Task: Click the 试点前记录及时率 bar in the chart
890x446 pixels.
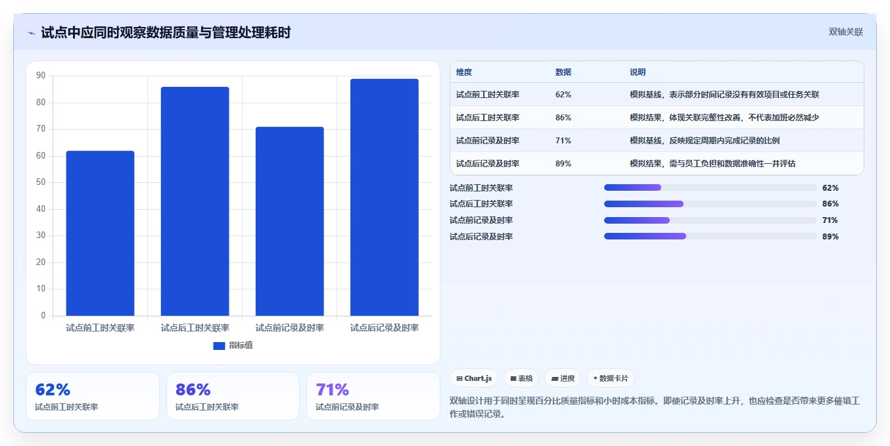Action: tap(289, 221)
